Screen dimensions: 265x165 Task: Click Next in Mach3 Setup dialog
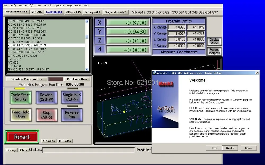(230, 148)
